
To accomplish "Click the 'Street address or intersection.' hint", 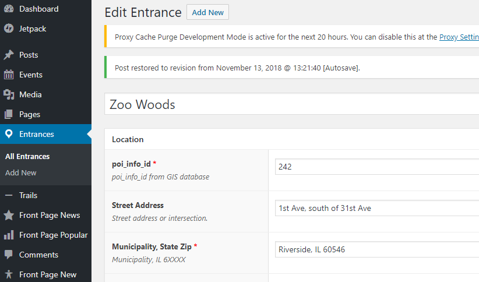I will [160, 218].
